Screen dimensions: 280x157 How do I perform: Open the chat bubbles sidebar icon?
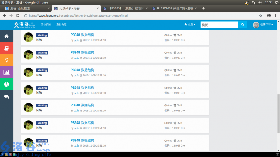tap(6, 96)
